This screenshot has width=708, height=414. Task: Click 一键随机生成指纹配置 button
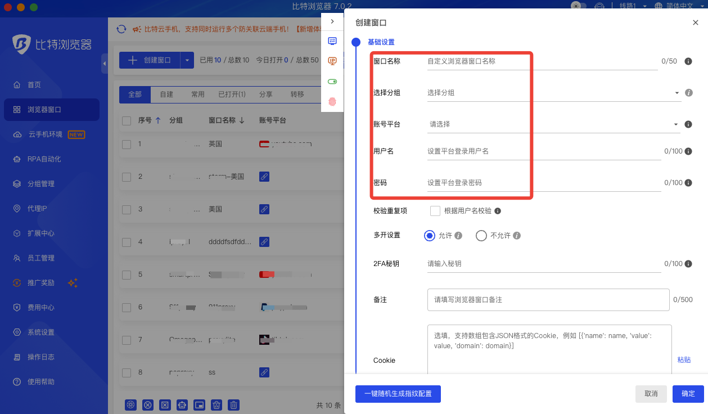398,394
